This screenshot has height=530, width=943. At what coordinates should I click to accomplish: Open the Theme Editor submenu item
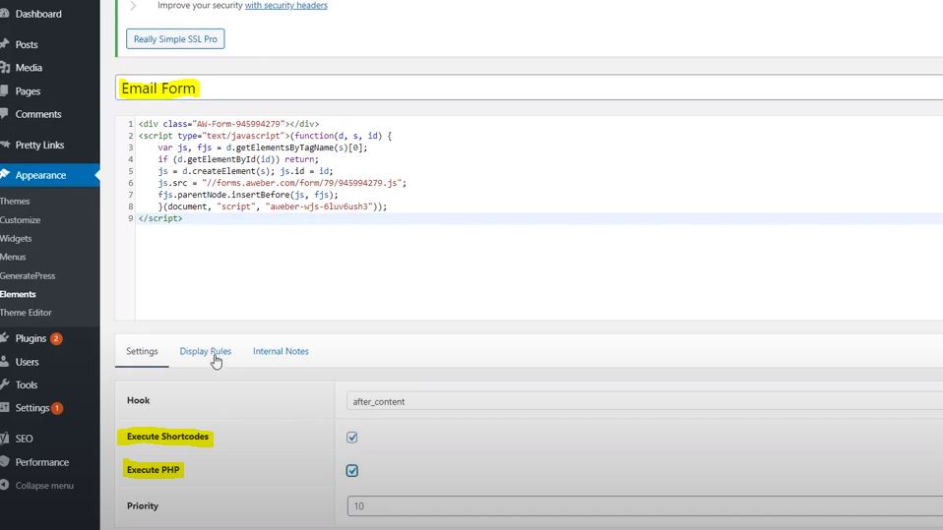[26, 313]
